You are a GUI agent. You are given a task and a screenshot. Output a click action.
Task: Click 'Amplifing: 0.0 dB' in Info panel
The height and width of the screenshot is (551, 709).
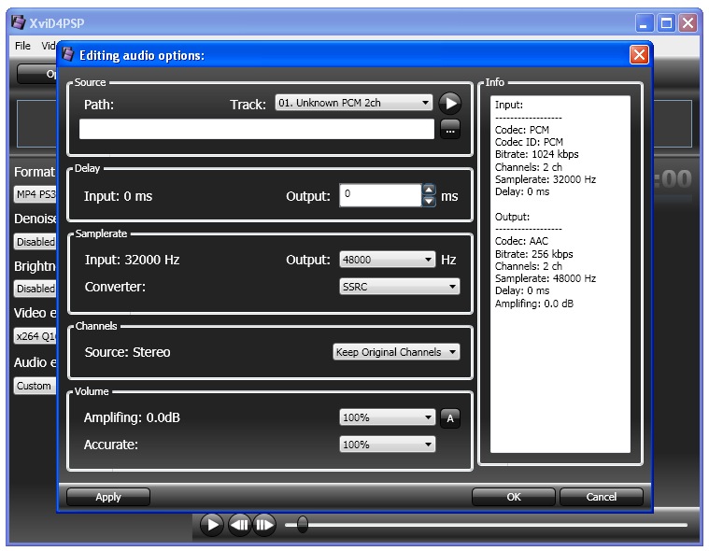(x=534, y=304)
